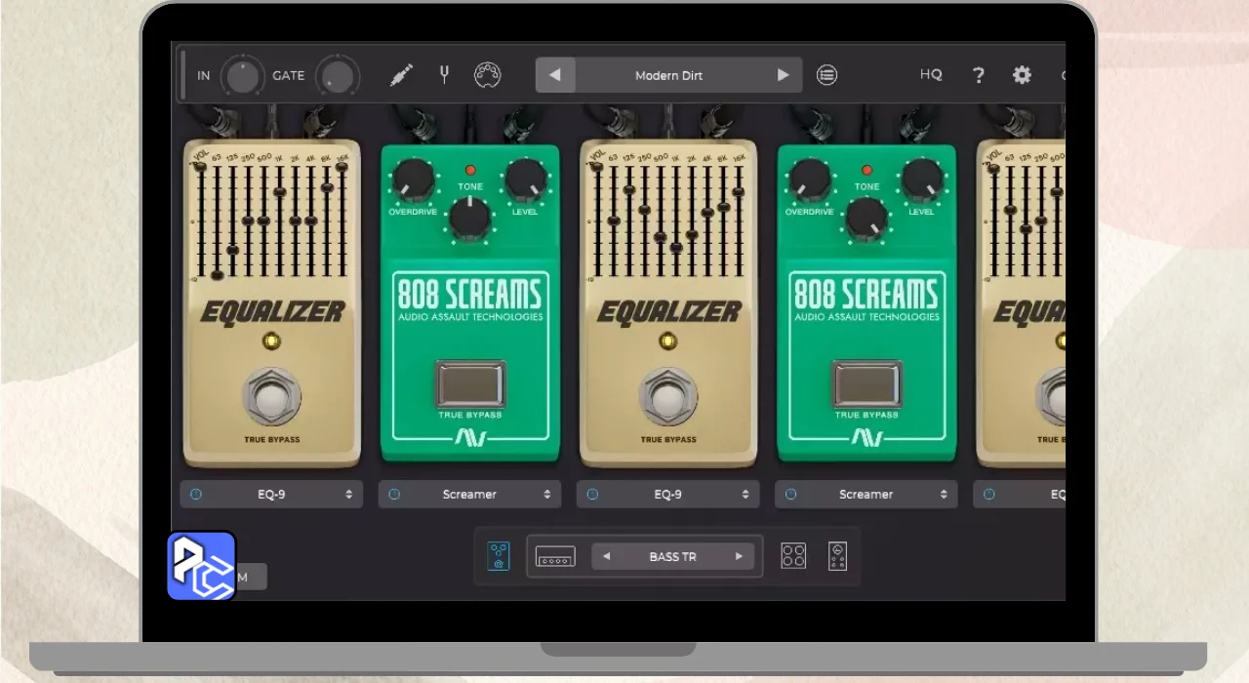Open the guitar cable input settings icon
1249x683 pixels.
(x=400, y=75)
